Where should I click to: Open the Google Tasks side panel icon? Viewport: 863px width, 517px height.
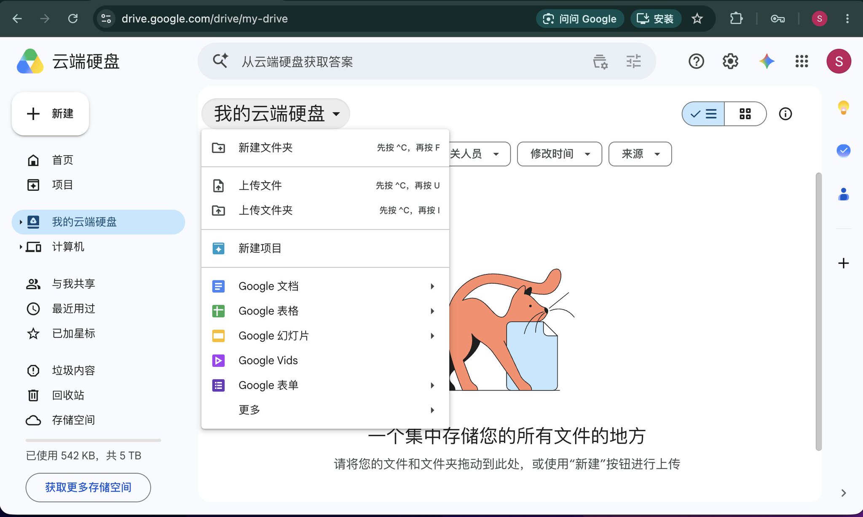(x=843, y=151)
